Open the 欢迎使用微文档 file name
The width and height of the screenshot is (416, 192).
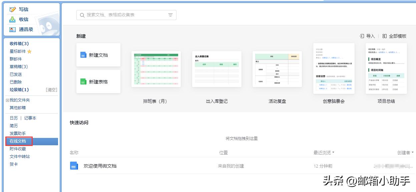(x=100, y=166)
